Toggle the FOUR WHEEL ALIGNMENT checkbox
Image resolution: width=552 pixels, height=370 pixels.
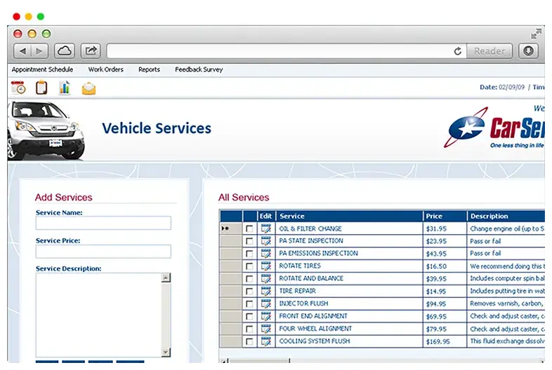[x=249, y=329]
